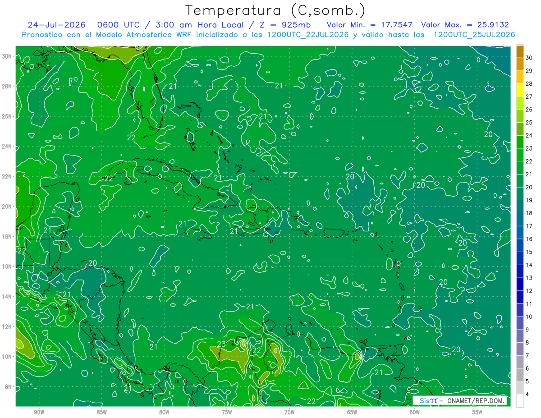Click colorbar label "11"
541x418 pixels.
(529, 304)
